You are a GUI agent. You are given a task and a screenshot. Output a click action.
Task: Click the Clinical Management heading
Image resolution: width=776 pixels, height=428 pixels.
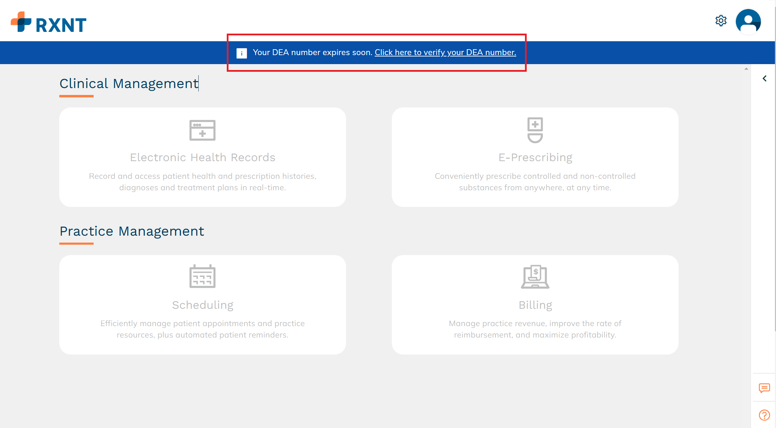[129, 84]
